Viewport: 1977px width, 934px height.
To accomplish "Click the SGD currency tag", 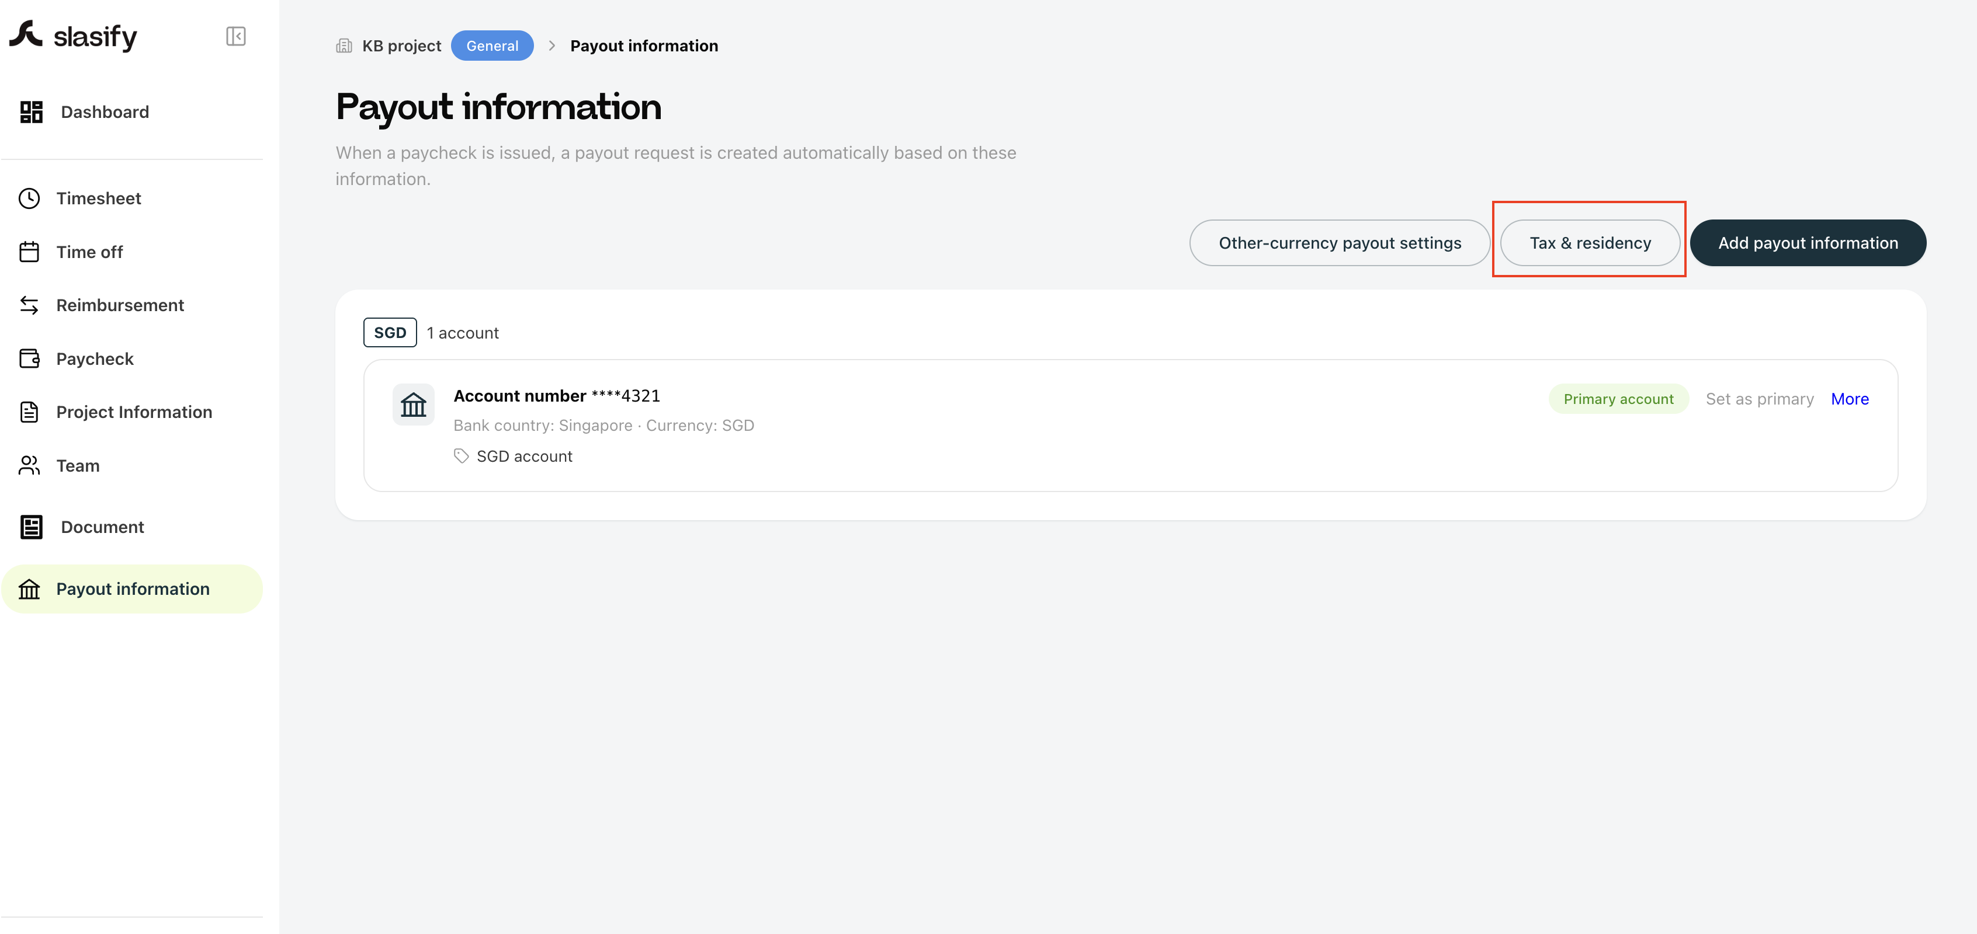I will click(390, 333).
